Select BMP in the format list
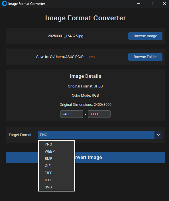 click(x=56, y=159)
